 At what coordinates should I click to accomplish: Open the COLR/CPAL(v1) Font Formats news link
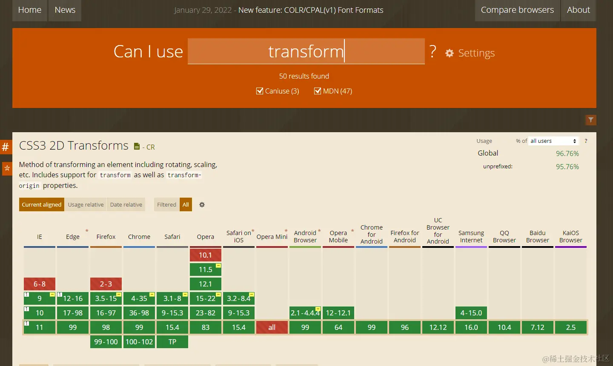(311, 10)
